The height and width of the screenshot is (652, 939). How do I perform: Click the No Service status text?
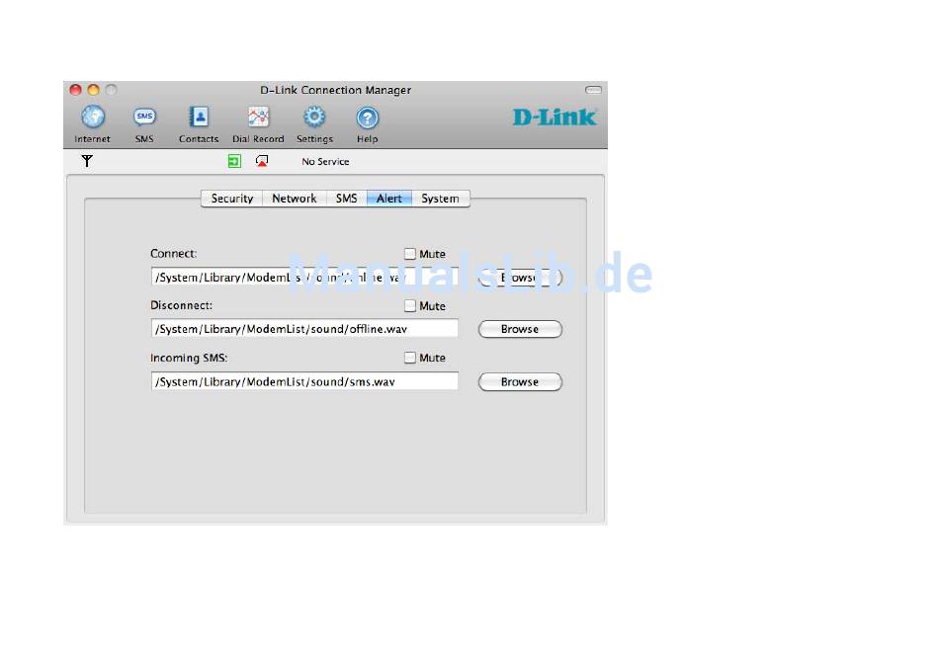[325, 162]
